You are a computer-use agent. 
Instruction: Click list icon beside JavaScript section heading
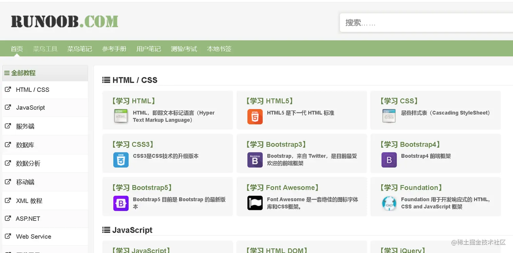click(x=106, y=230)
